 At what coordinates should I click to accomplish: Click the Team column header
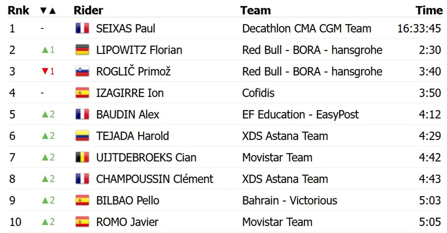[255, 10]
